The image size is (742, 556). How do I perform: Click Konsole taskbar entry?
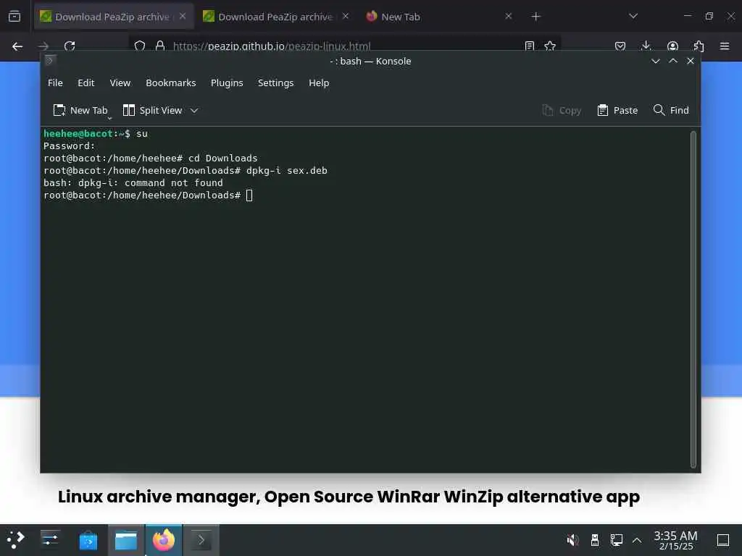(201, 540)
